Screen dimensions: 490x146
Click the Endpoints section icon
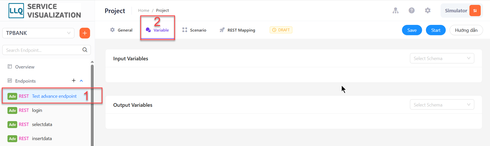click(10, 81)
